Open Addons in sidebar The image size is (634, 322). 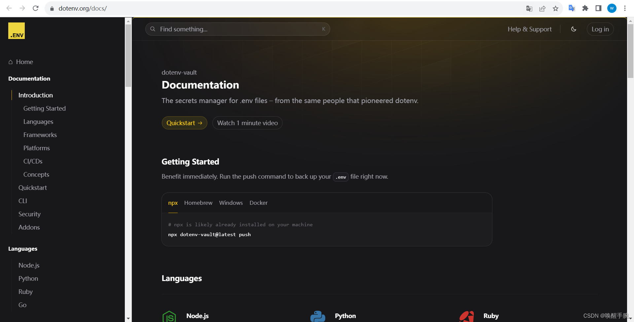click(29, 227)
